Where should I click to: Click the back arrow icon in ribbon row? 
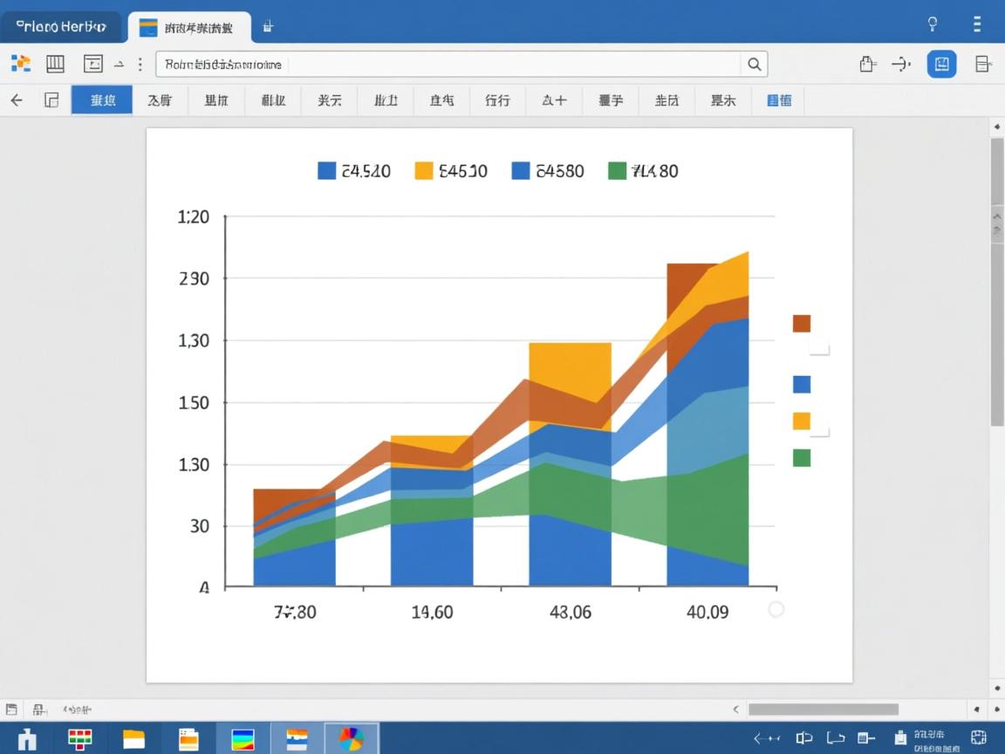coord(17,100)
